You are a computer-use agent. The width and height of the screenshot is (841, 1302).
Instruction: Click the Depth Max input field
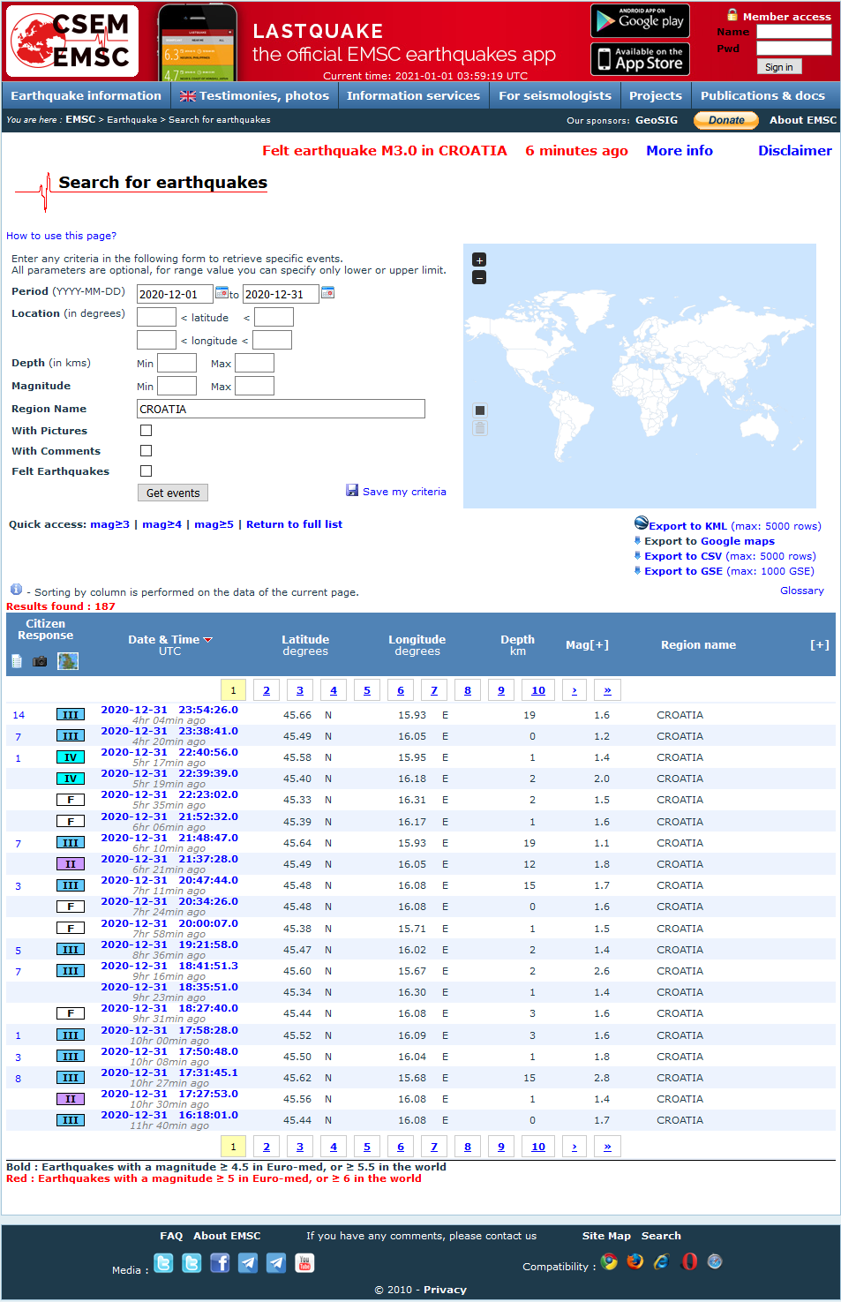tap(254, 363)
